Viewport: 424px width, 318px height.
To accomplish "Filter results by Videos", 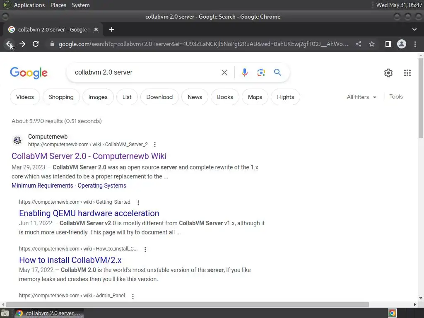I will (x=25, y=97).
